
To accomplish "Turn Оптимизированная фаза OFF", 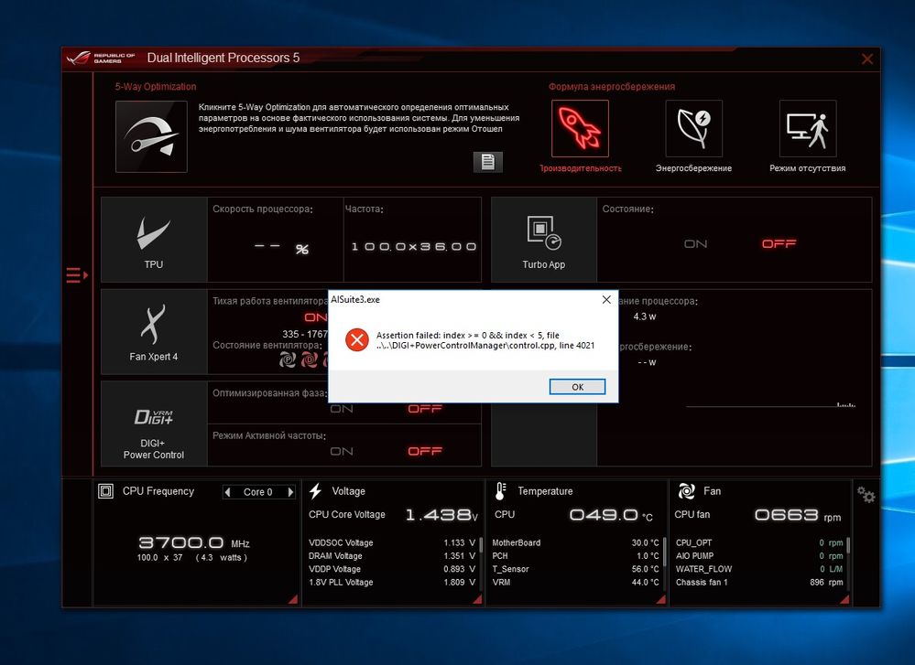I will pyautogui.click(x=425, y=409).
